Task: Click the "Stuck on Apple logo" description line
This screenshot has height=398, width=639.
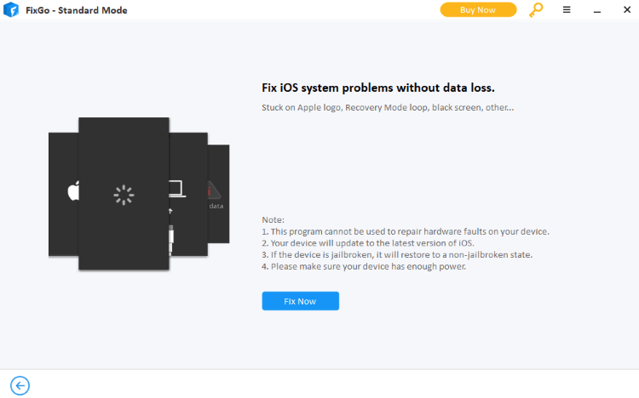Action: pos(388,107)
